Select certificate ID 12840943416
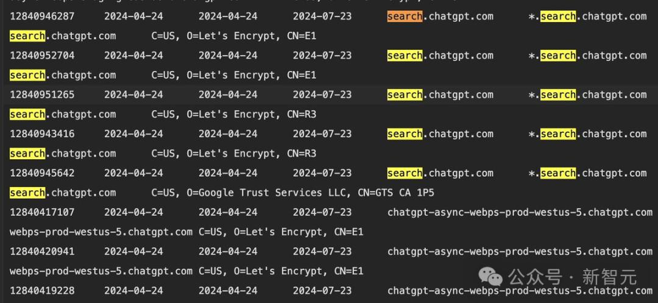 (x=42, y=134)
